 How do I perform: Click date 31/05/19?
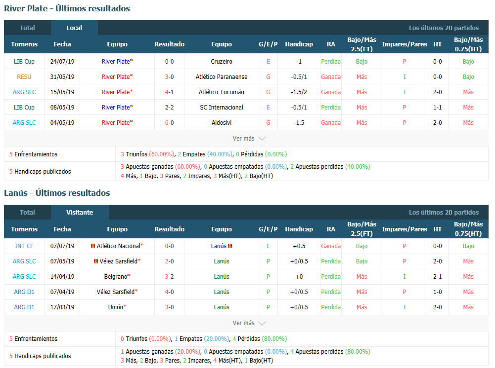(62, 77)
